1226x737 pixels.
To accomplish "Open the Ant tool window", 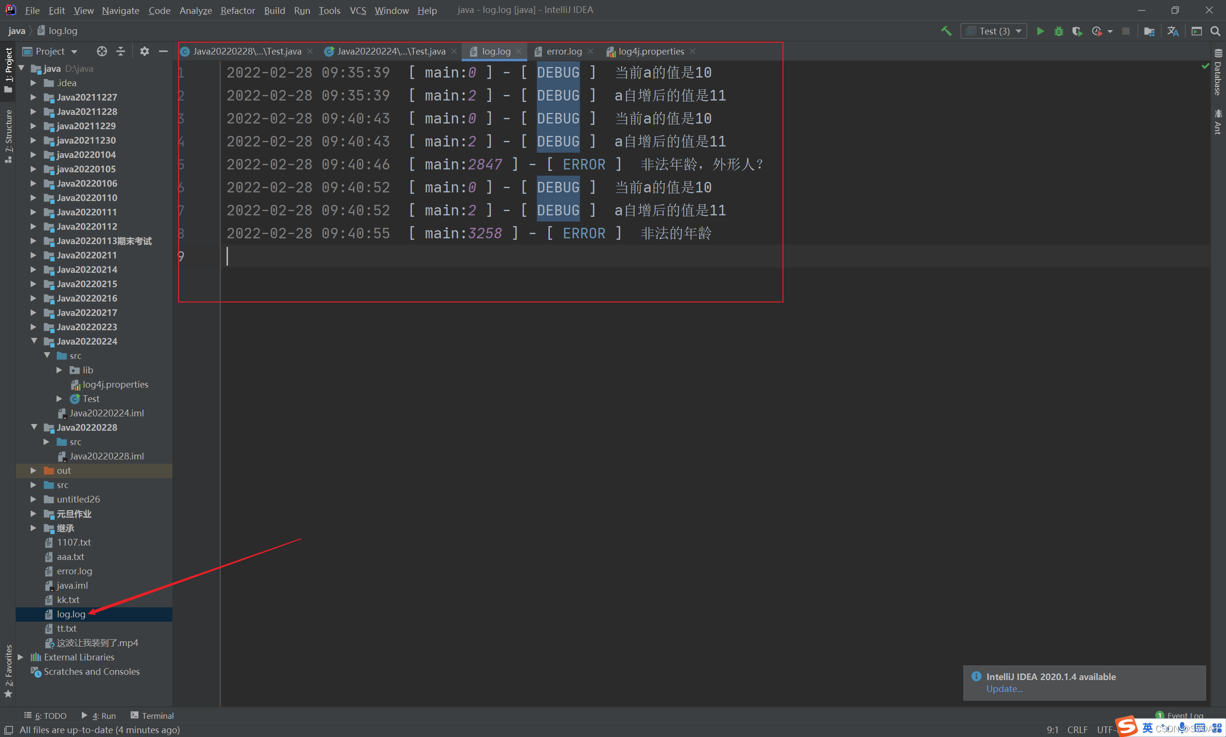I will (x=1217, y=122).
